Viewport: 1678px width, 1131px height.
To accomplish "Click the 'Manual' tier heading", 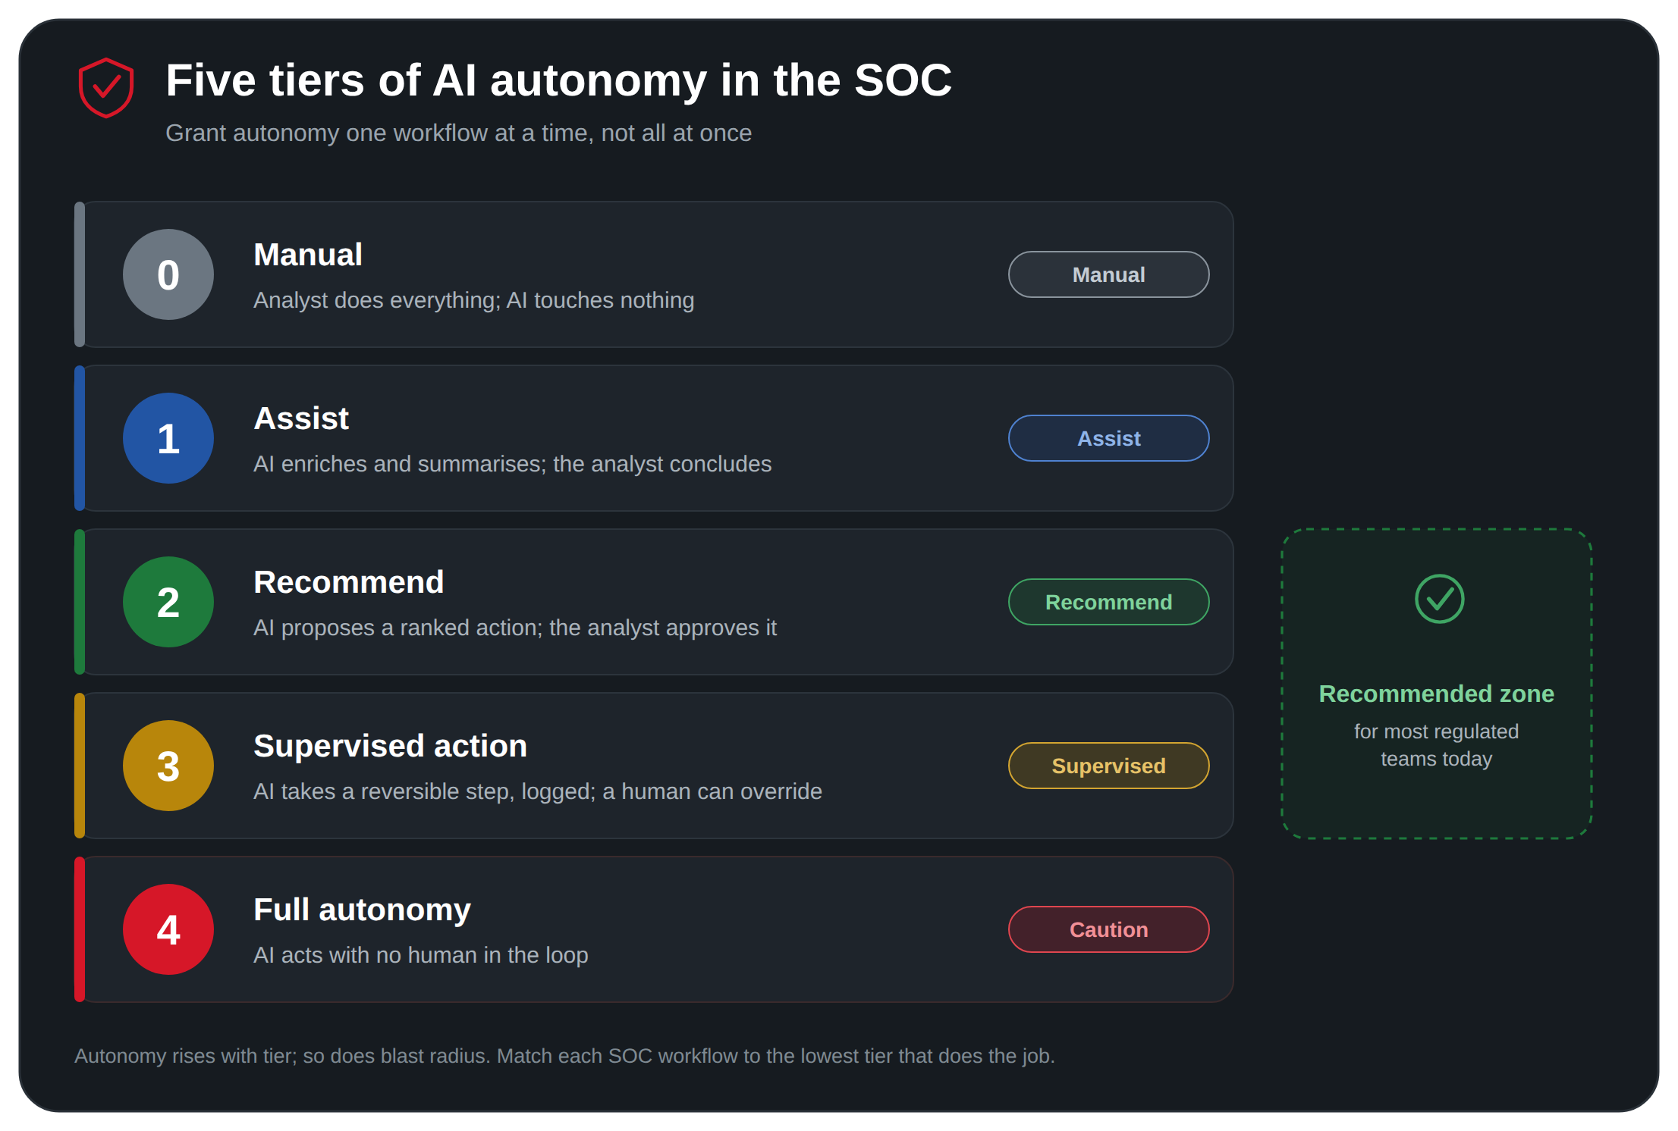I will (x=308, y=255).
